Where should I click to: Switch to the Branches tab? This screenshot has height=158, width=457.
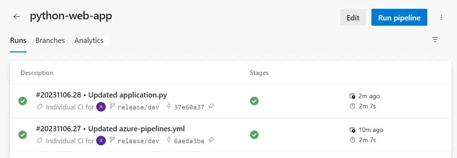pyautogui.click(x=50, y=40)
